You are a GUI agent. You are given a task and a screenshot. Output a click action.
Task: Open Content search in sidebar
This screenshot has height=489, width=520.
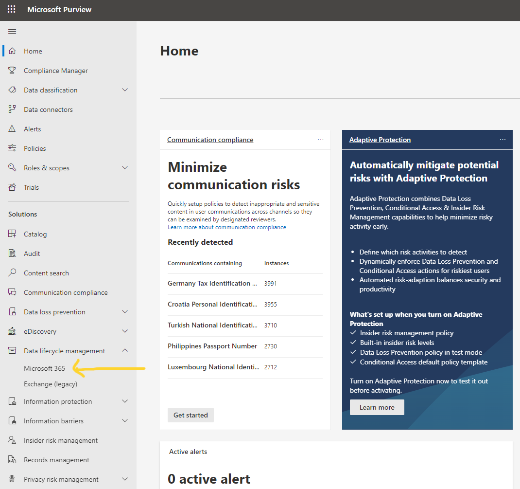(47, 273)
